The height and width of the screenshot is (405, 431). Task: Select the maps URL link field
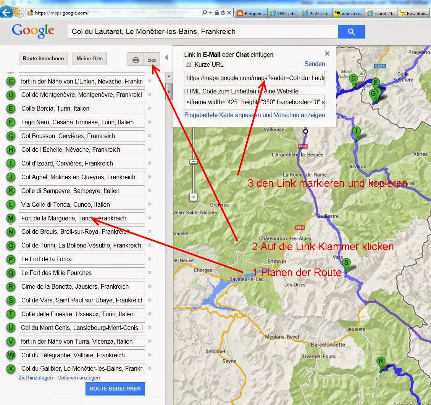point(255,78)
